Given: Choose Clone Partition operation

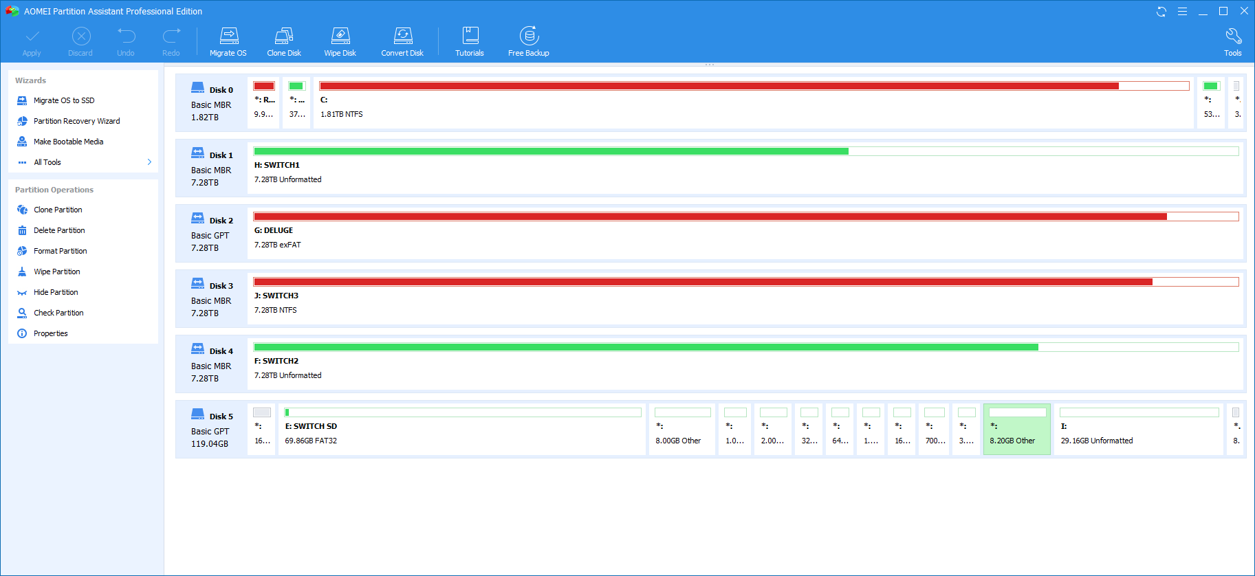Looking at the screenshot, I should click(x=58, y=210).
